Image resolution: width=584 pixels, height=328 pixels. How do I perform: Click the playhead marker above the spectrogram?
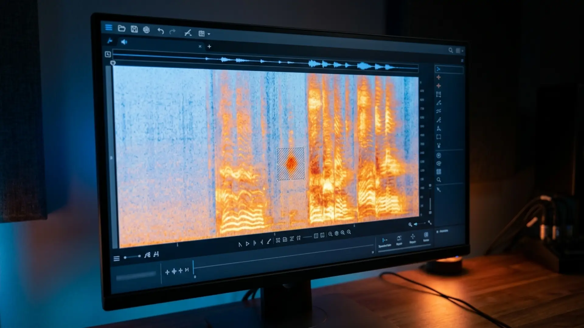(x=113, y=63)
